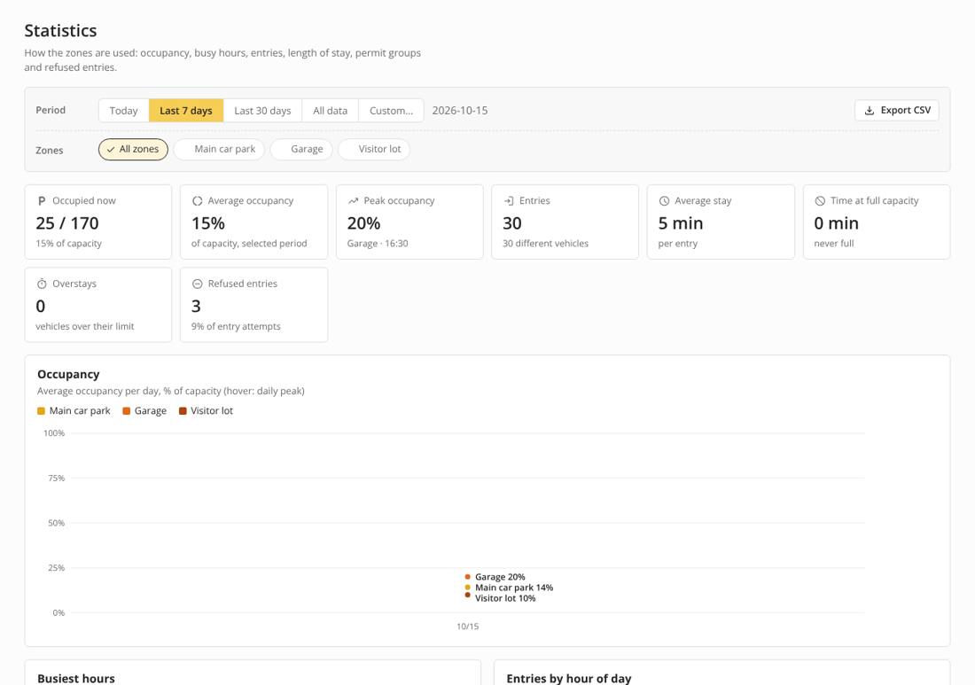Open the Custom... period option
Screen dimensions: 975x685
(391, 111)
